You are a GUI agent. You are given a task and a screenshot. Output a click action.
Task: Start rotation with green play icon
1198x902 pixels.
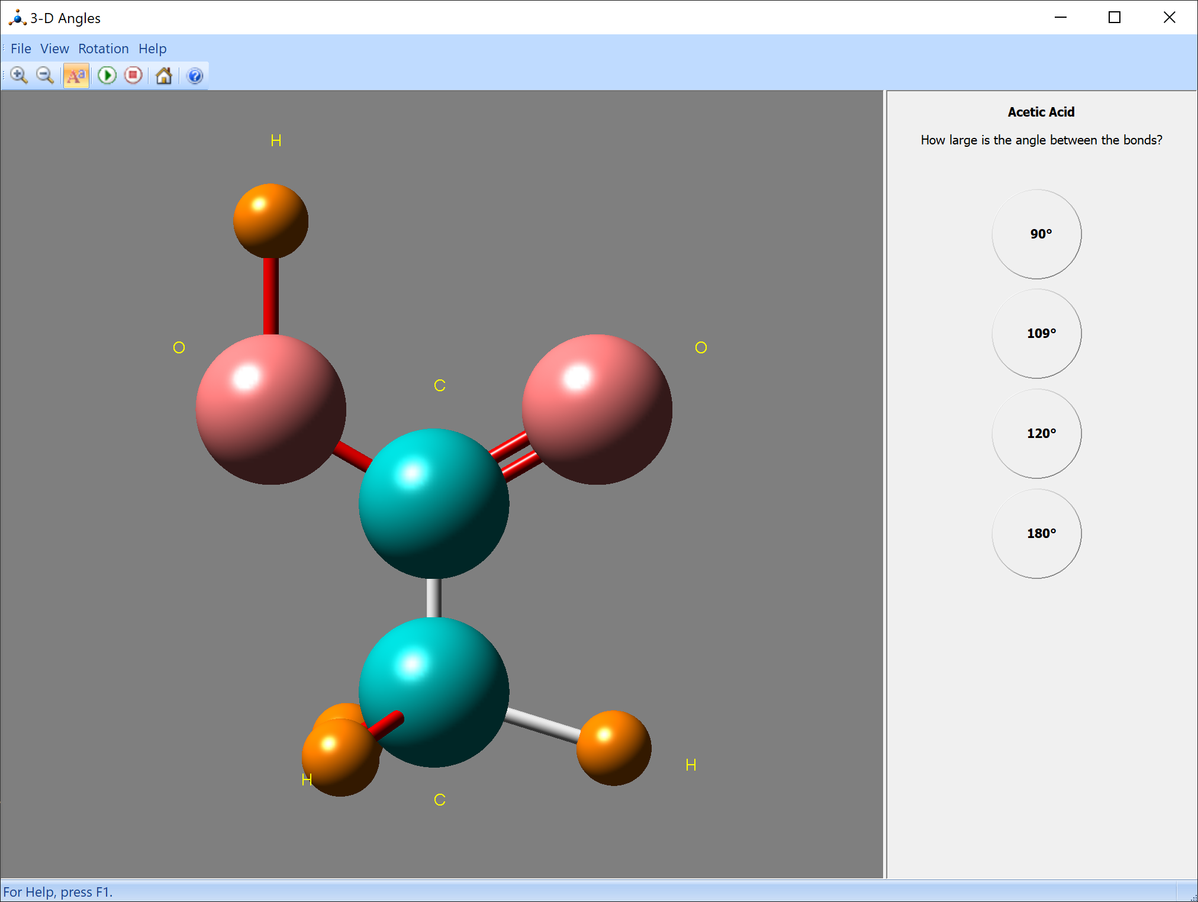click(107, 76)
